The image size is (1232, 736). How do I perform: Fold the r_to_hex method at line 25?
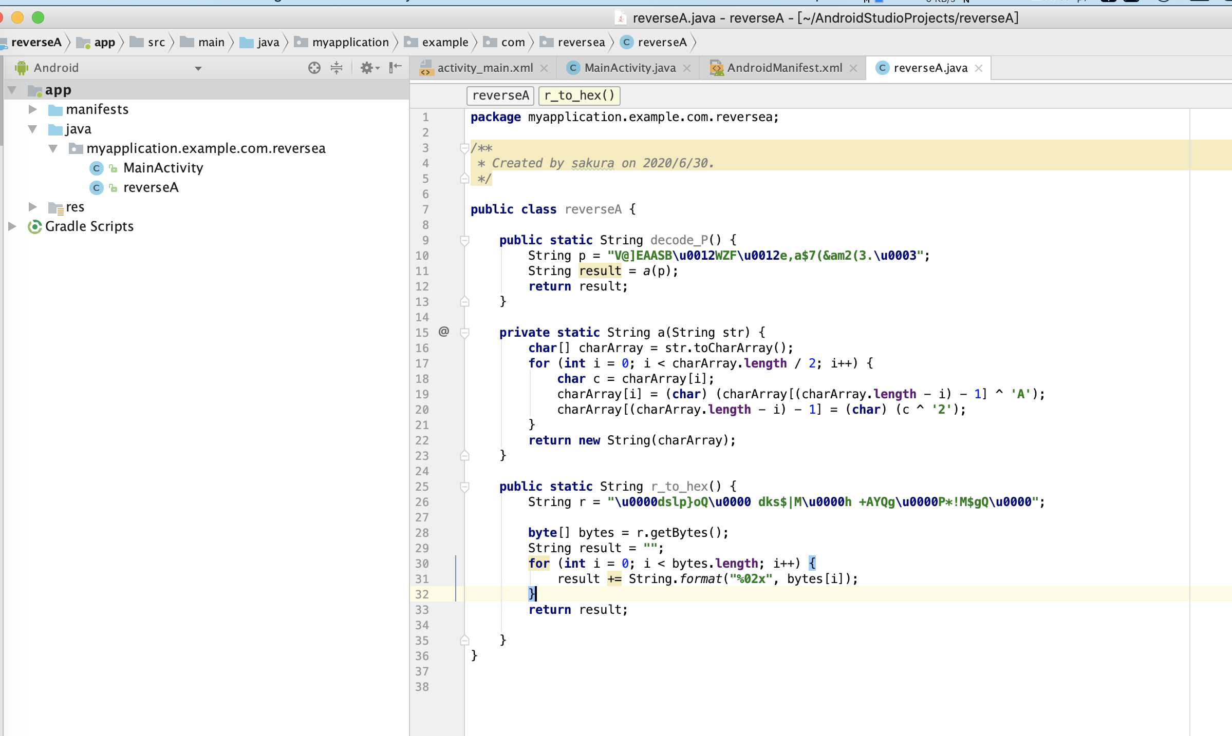pyautogui.click(x=464, y=486)
